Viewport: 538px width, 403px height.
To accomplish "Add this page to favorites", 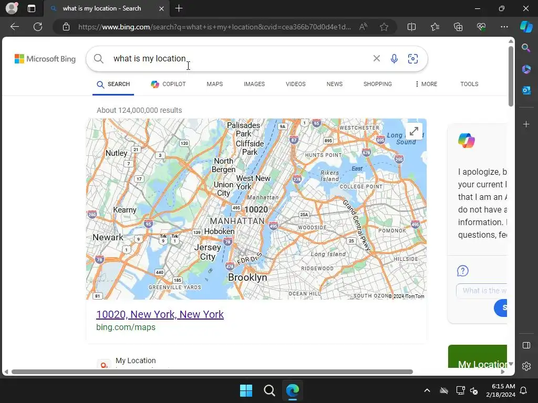I will (x=384, y=27).
